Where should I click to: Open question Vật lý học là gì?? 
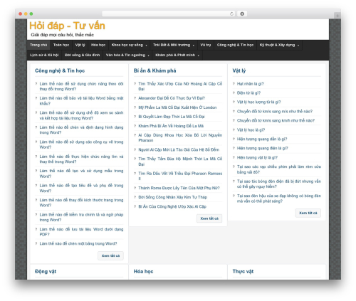tap(251, 130)
